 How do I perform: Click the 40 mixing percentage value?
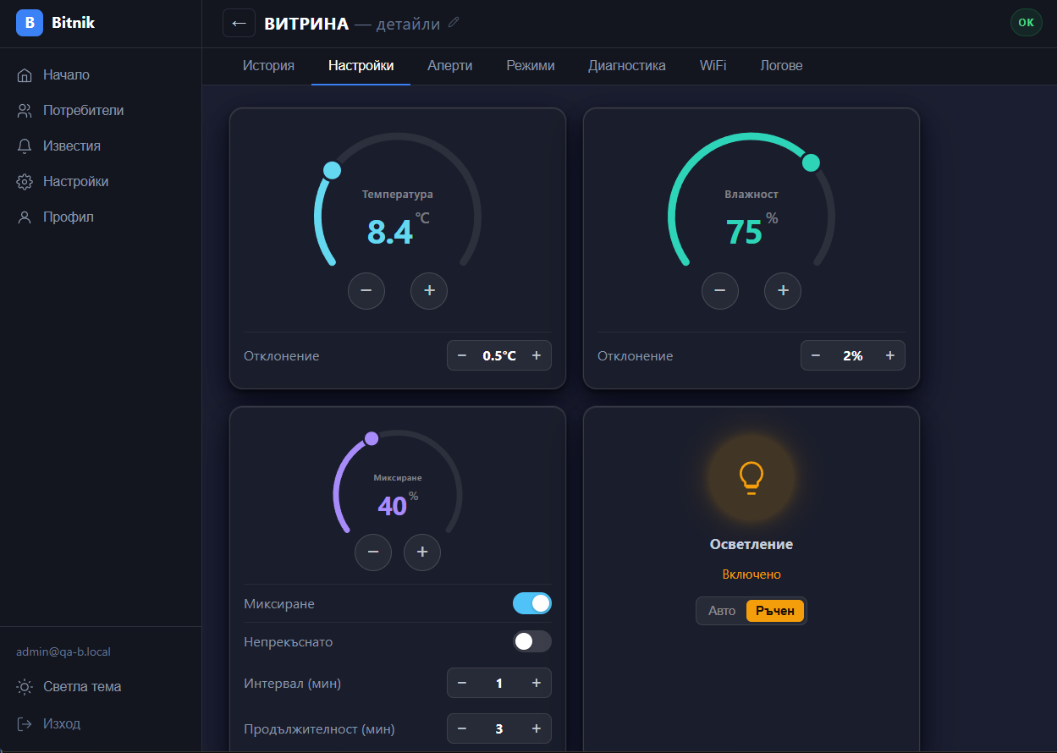click(393, 506)
